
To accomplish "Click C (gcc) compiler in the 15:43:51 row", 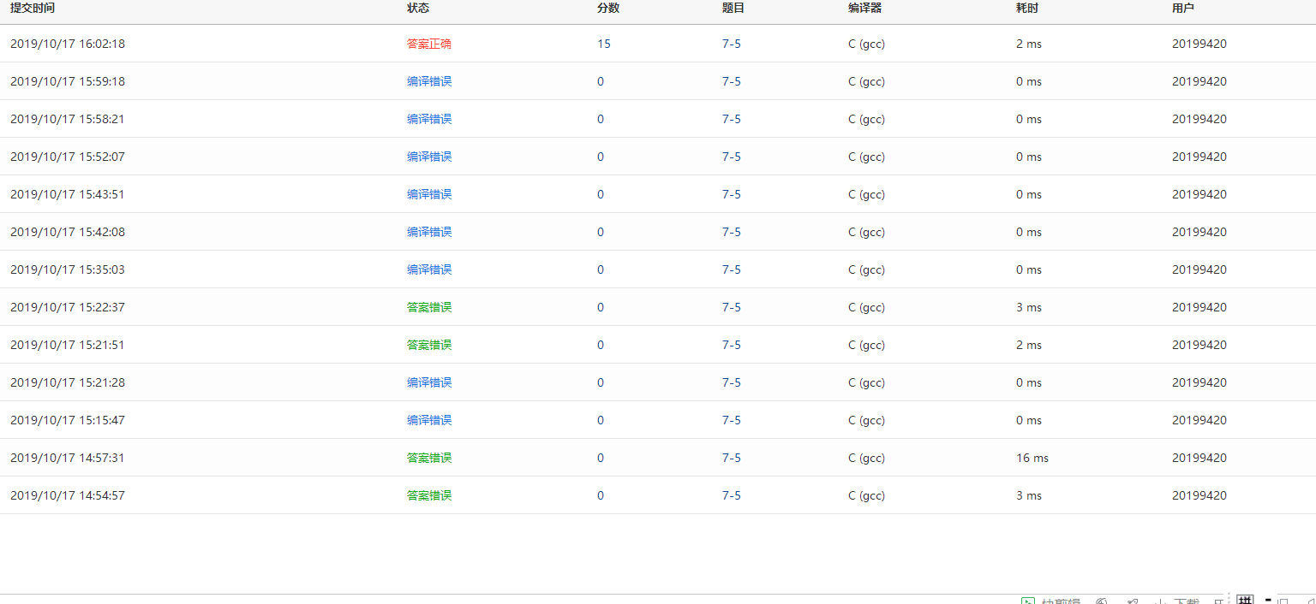I will point(866,194).
